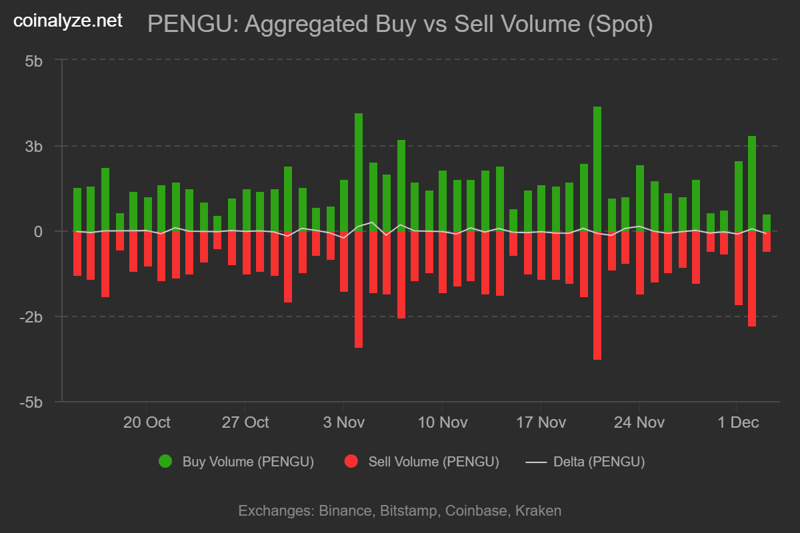Click the red Sell Volume legend circle
Image resolution: width=800 pixels, height=533 pixels.
pyautogui.click(x=351, y=461)
